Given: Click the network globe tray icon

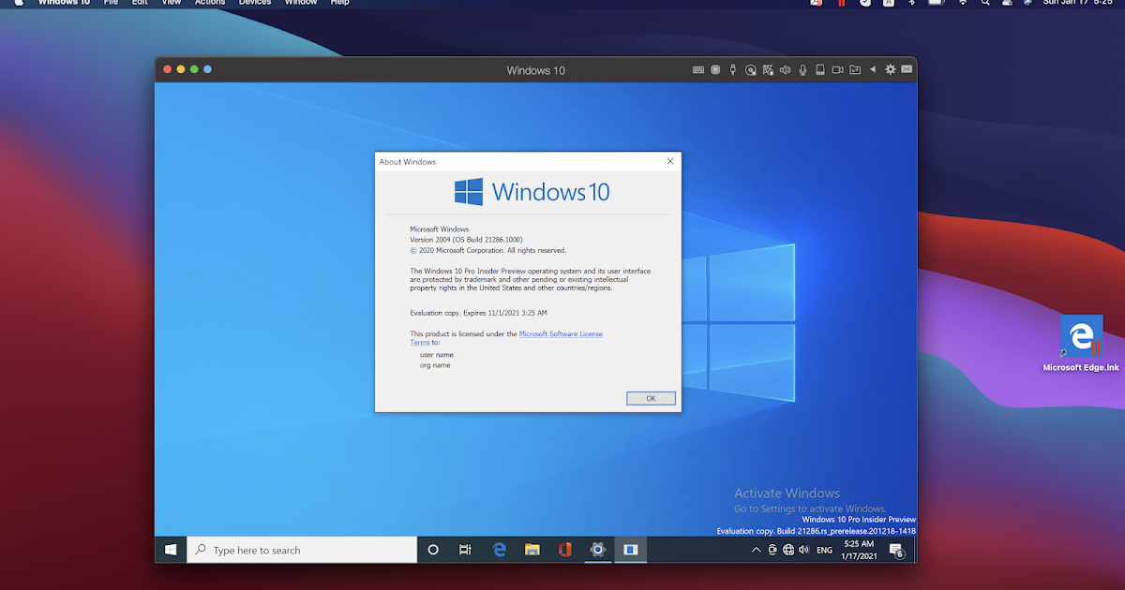Looking at the screenshot, I should point(788,550).
